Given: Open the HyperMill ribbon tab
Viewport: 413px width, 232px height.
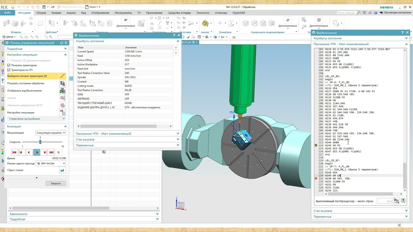Looking at the screenshot, I should [239, 13].
